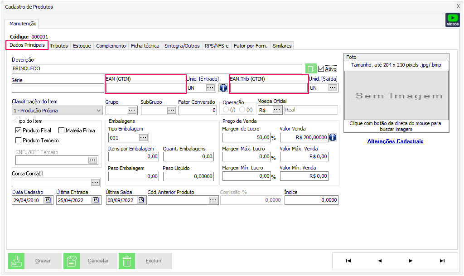Go to the last record arrow
Image resolution: width=464 pixels, height=276 pixels.
(x=442, y=261)
